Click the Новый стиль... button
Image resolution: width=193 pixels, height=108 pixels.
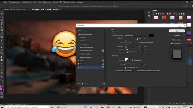[x=177, y=40]
